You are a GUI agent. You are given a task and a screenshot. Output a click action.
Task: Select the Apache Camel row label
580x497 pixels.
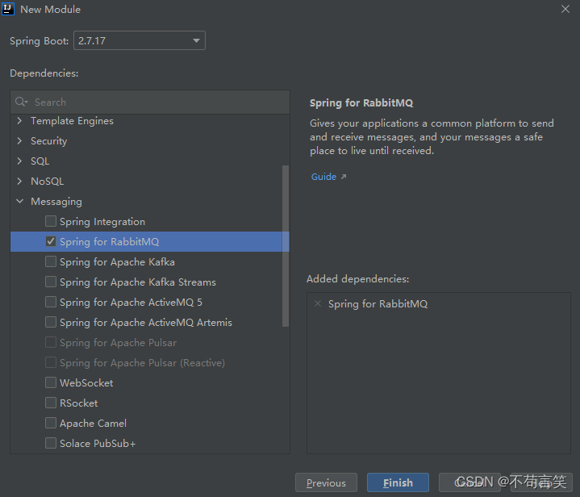coord(94,424)
